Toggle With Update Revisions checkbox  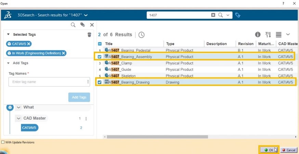(x=3, y=142)
